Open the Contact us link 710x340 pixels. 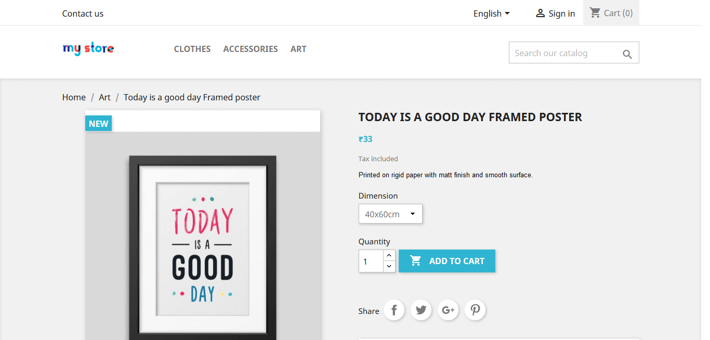(x=83, y=14)
